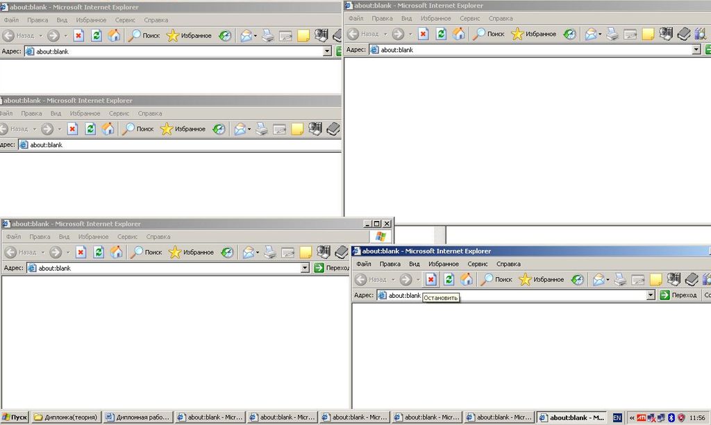Screen dimensions: 711x425
Task: Click Переход button in bottom-left inactive window
Action: [x=331, y=267]
